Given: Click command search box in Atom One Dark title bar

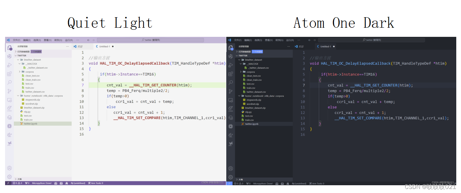Looking at the screenshot, I should pos(372,40).
